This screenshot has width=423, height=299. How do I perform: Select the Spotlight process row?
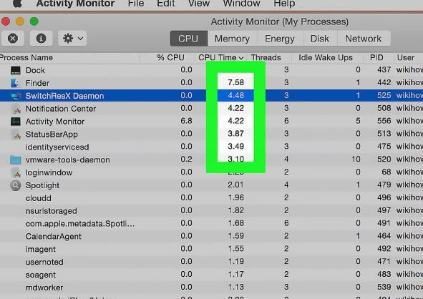(212, 185)
